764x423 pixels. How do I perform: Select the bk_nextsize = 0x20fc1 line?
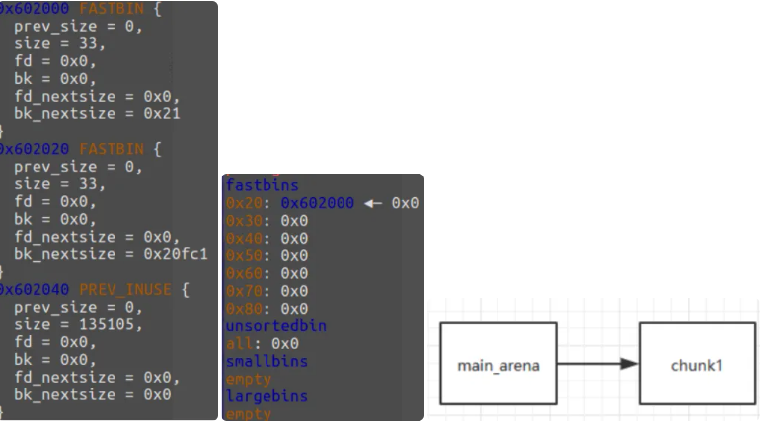(x=111, y=254)
